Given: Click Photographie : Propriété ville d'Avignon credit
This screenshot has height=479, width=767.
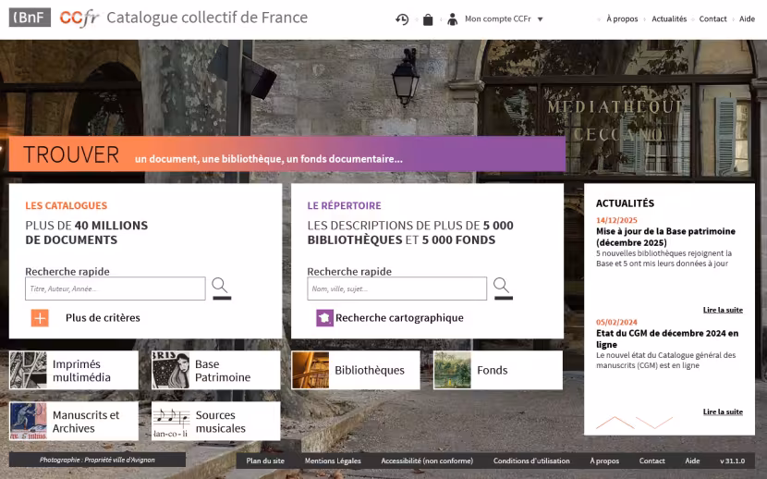Looking at the screenshot, I should click(x=97, y=460).
